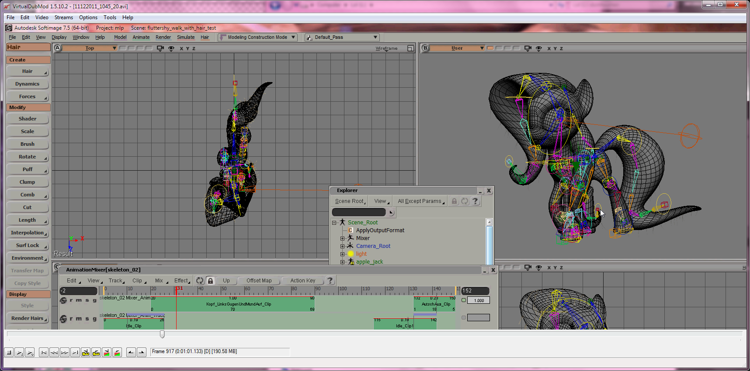Image resolution: width=750 pixels, height=371 pixels.
Task: Toggle the eye visibility icon in User viewport
Action: [538, 48]
